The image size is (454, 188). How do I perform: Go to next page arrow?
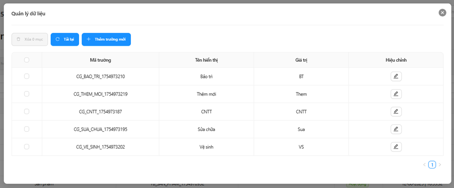[440, 165]
